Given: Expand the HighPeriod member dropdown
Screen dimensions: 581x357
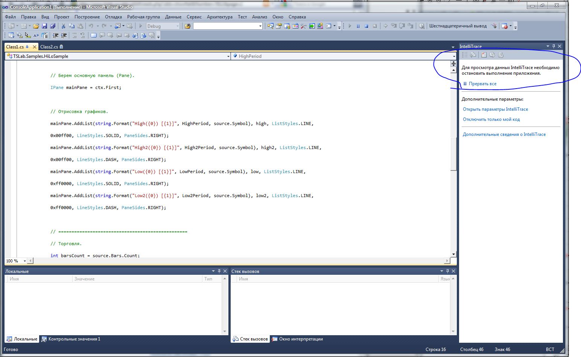Looking at the screenshot, I should click(454, 56).
